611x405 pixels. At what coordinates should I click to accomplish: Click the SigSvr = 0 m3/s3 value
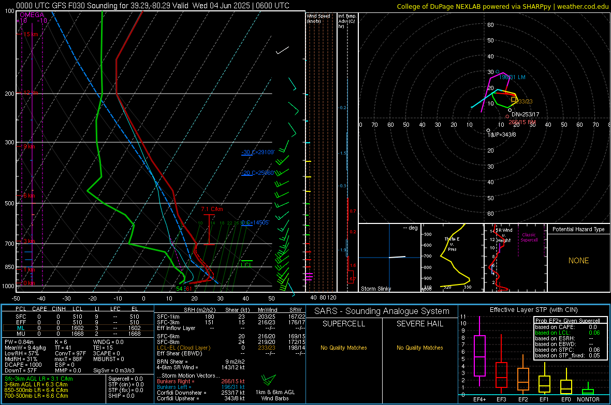pyautogui.click(x=114, y=370)
